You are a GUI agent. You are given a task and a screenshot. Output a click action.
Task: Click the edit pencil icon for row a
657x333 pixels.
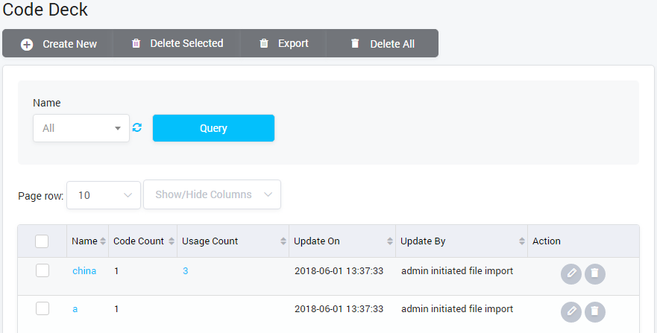pos(570,311)
